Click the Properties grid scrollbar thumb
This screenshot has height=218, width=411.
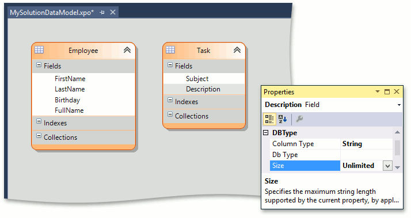pos(397,148)
